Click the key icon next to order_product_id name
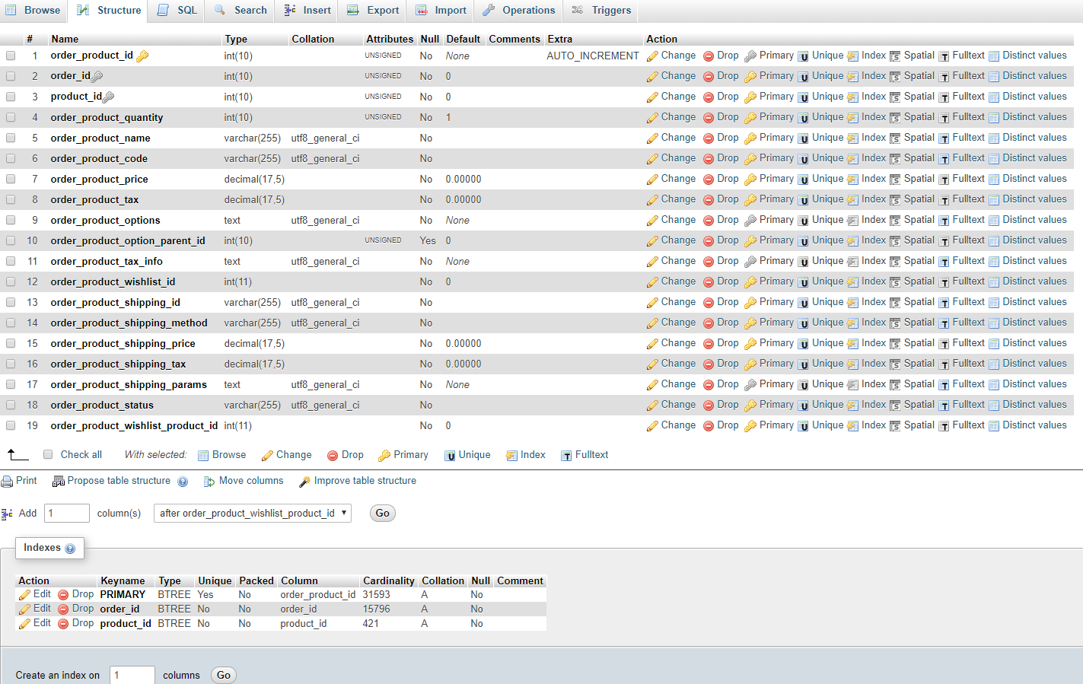 pyautogui.click(x=142, y=56)
